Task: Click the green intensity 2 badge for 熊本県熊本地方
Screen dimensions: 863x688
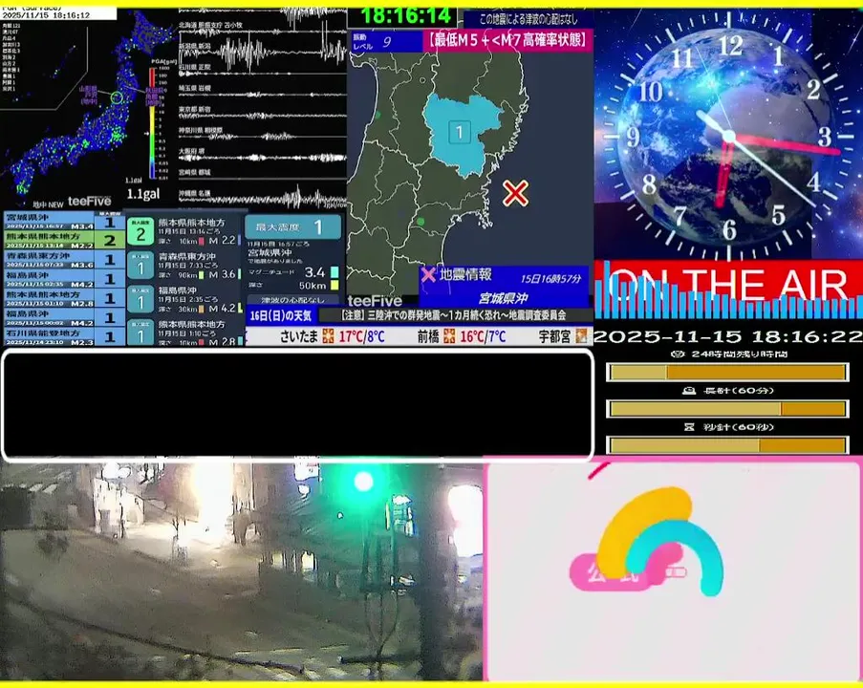Action: tap(140, 233)
